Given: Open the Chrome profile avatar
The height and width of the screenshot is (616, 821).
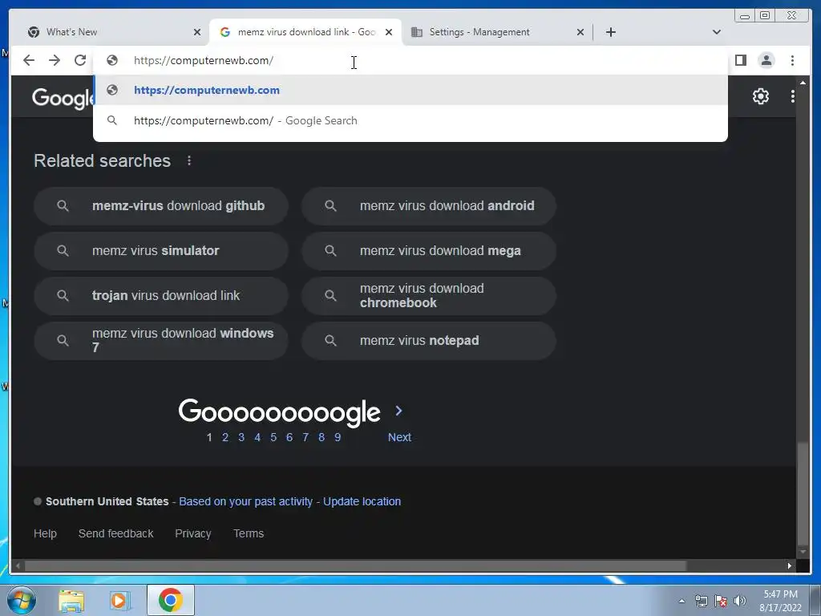Looking at the screenshot, I should [x=766, y=60].
